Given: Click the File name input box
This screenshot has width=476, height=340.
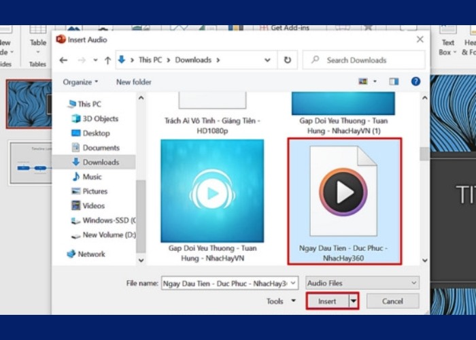Looking at the screenshot, I should click(x=225, y=284).
